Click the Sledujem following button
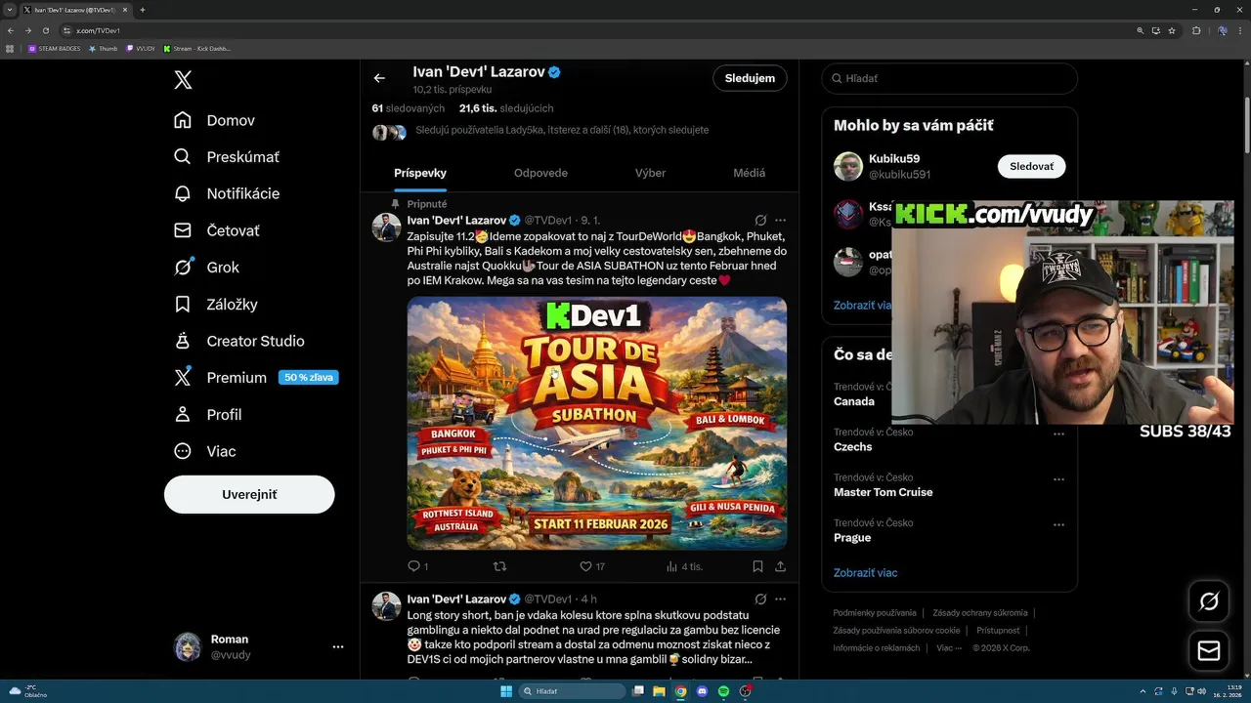Screen dimensions: 1251x703 point(750,78)
